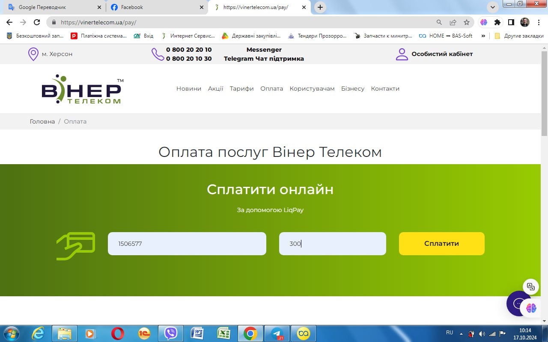
Task: Open the Windows Start menu
Action: point(11,333)
